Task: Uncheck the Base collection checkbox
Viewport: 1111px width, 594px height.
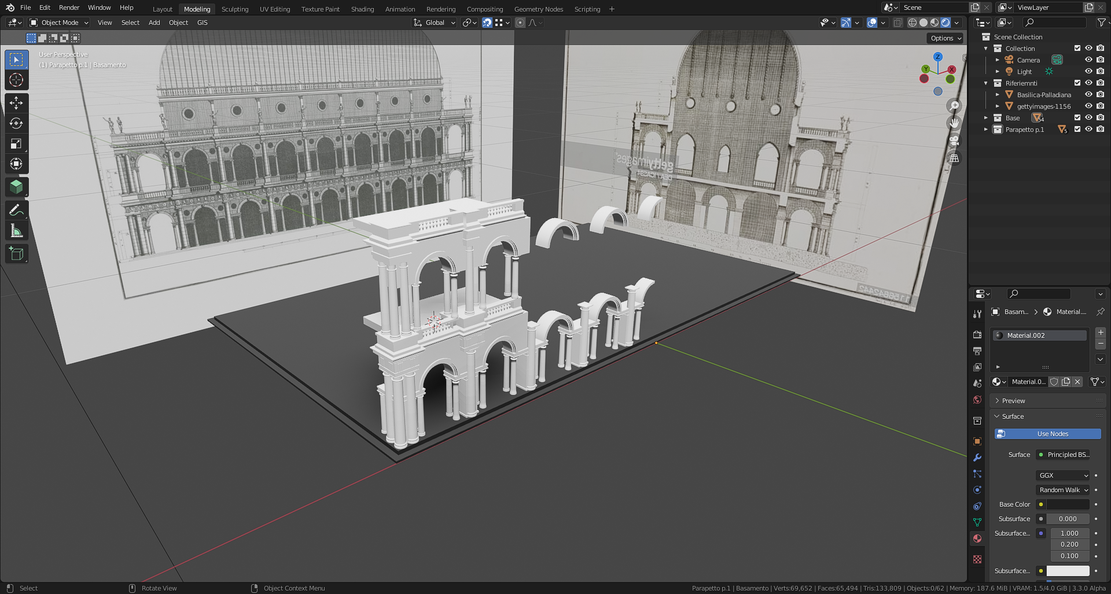Action: coord(1077,117)
